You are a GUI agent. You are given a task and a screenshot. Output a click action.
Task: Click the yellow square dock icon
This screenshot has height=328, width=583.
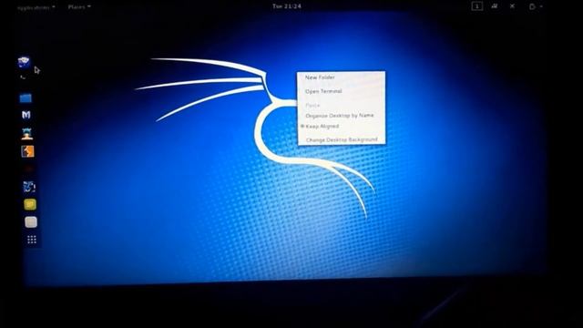(30, 204)
